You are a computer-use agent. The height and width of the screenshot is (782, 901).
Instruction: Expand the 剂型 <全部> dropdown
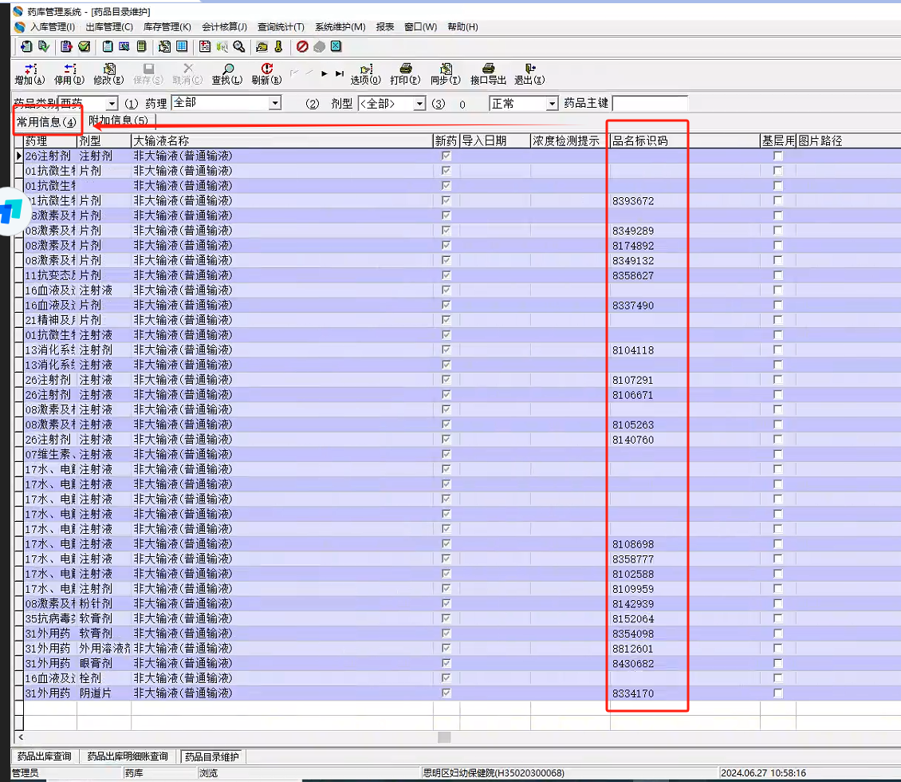(x=419, y=104)
